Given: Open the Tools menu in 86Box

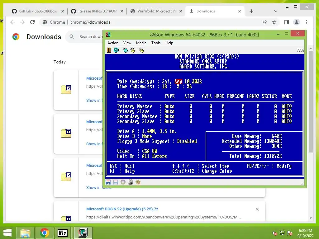Looking at the screenshot, I should 156,43.
